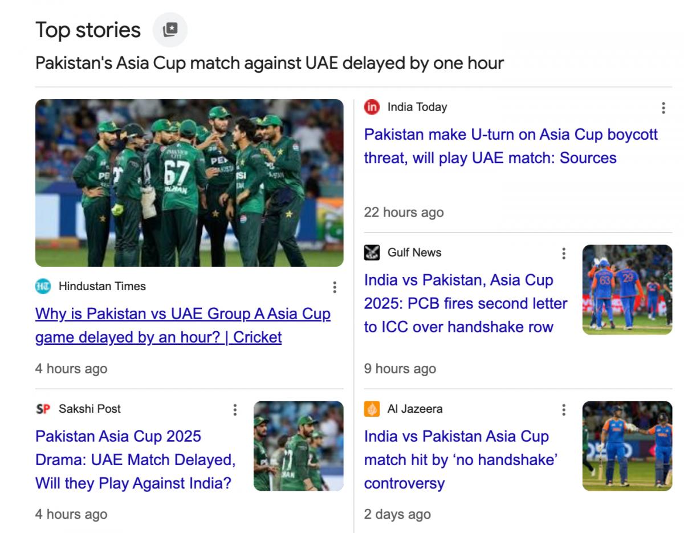
Task: Click headline 'Pakistan's Asia Cup match against UAE delayed'
Action: tap(270, 63)
